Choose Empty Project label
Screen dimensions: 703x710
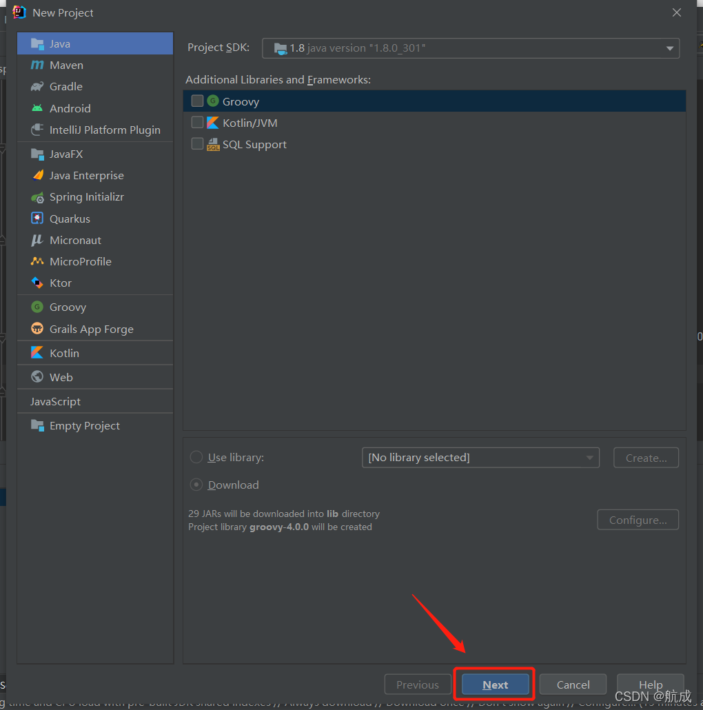tap(85, 425)
